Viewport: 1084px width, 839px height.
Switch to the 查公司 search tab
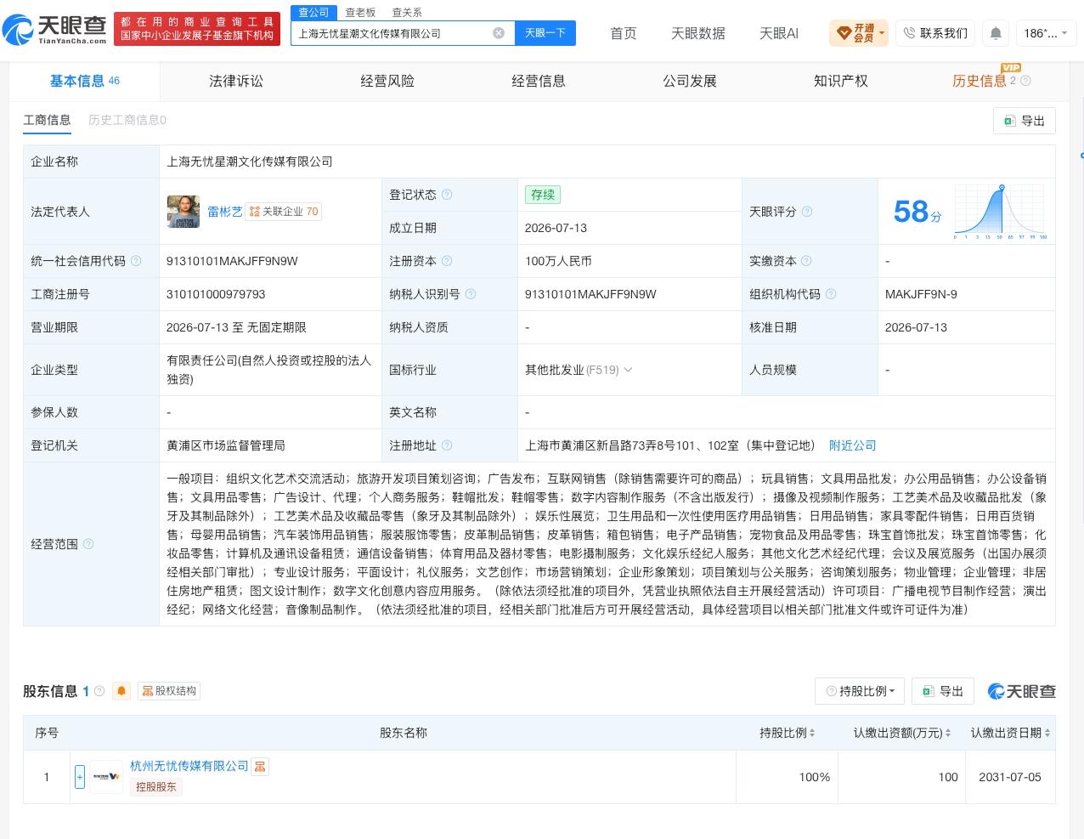point(313,13)
